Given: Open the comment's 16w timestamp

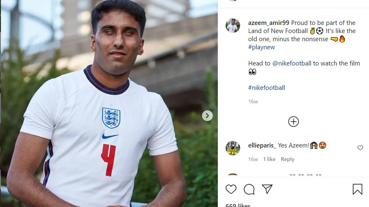Looking at the screenshot, I should (253, 159).
